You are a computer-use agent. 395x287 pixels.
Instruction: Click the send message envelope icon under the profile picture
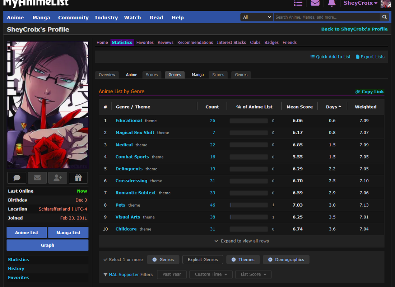37,178
